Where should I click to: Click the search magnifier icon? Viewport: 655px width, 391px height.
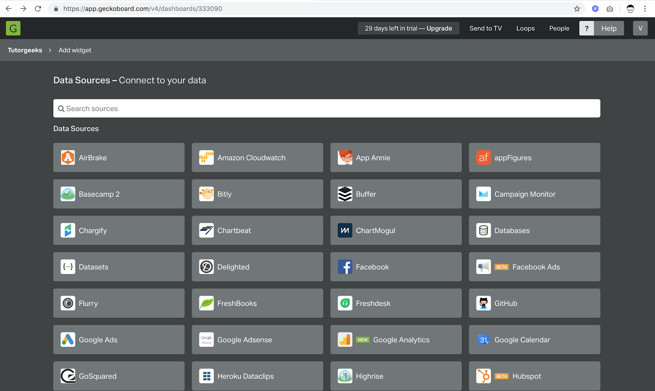[x=61, y=109]
